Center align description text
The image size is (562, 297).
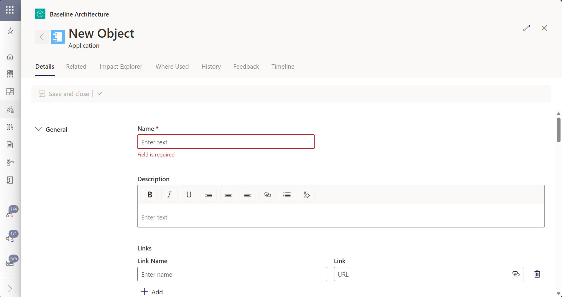[x=228, y=195]
